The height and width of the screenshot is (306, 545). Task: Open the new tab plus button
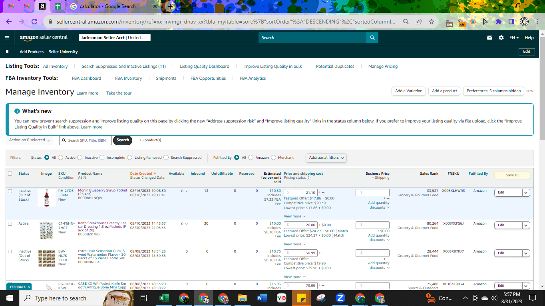(x=171, y=6)
